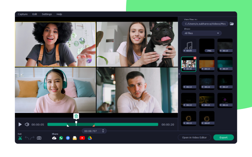This screenshot has height=157, width=252.
Task: Select the 00:04 audio file thumbnail
Action: (x=189, y=46)
